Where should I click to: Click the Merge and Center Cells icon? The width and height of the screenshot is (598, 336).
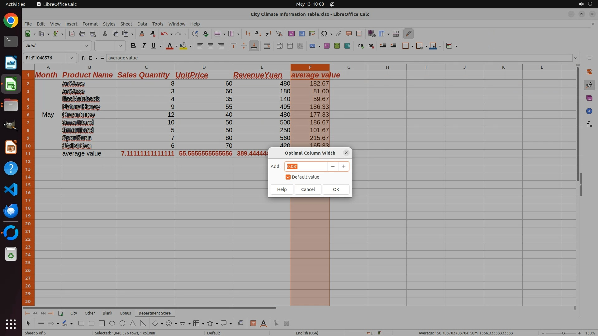pyautogui.click(x=280, y=46)
